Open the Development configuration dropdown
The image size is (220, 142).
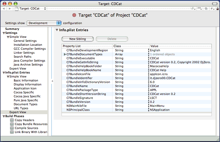44,23
